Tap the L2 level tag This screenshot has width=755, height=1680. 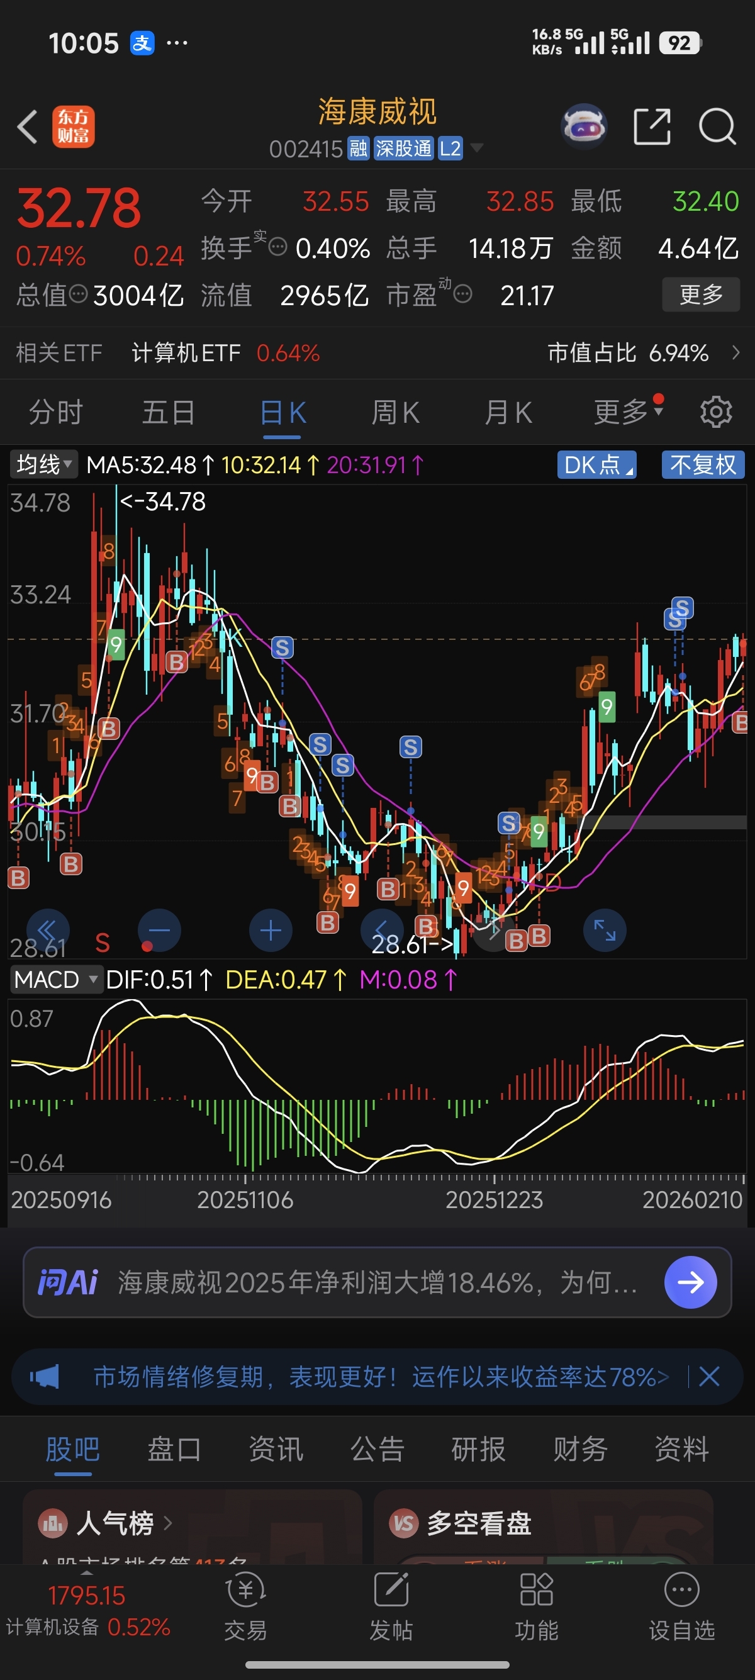(x=450, y=148)
